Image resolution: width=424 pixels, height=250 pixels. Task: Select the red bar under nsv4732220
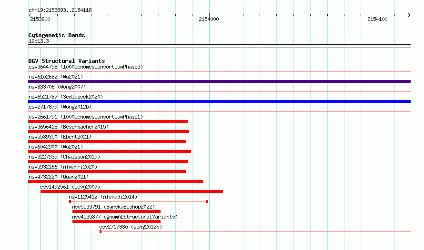115,181
